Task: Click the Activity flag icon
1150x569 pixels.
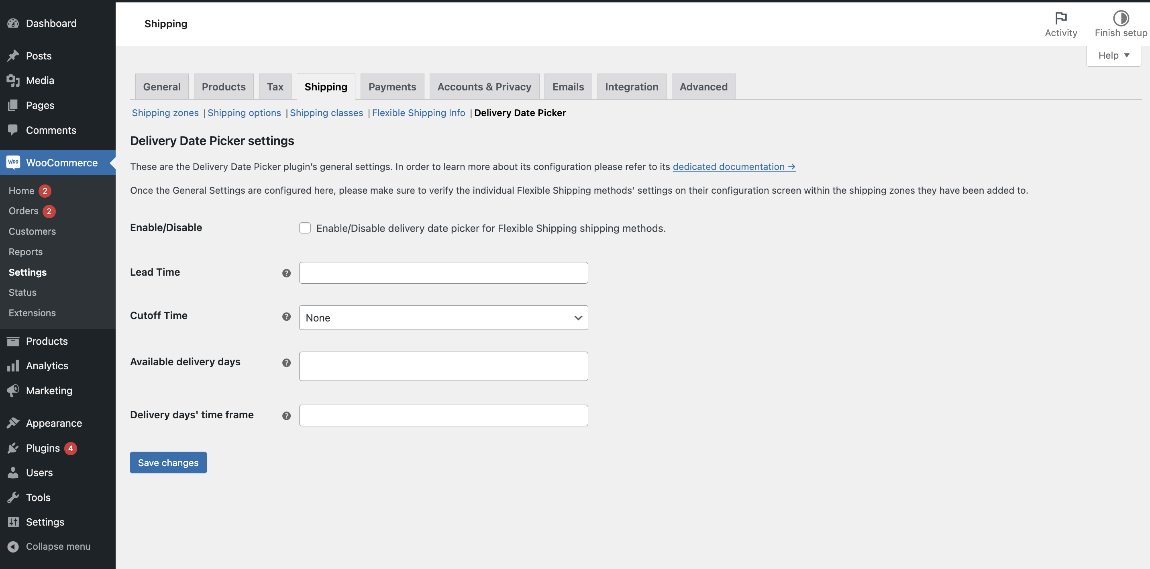Action: 1060,18
